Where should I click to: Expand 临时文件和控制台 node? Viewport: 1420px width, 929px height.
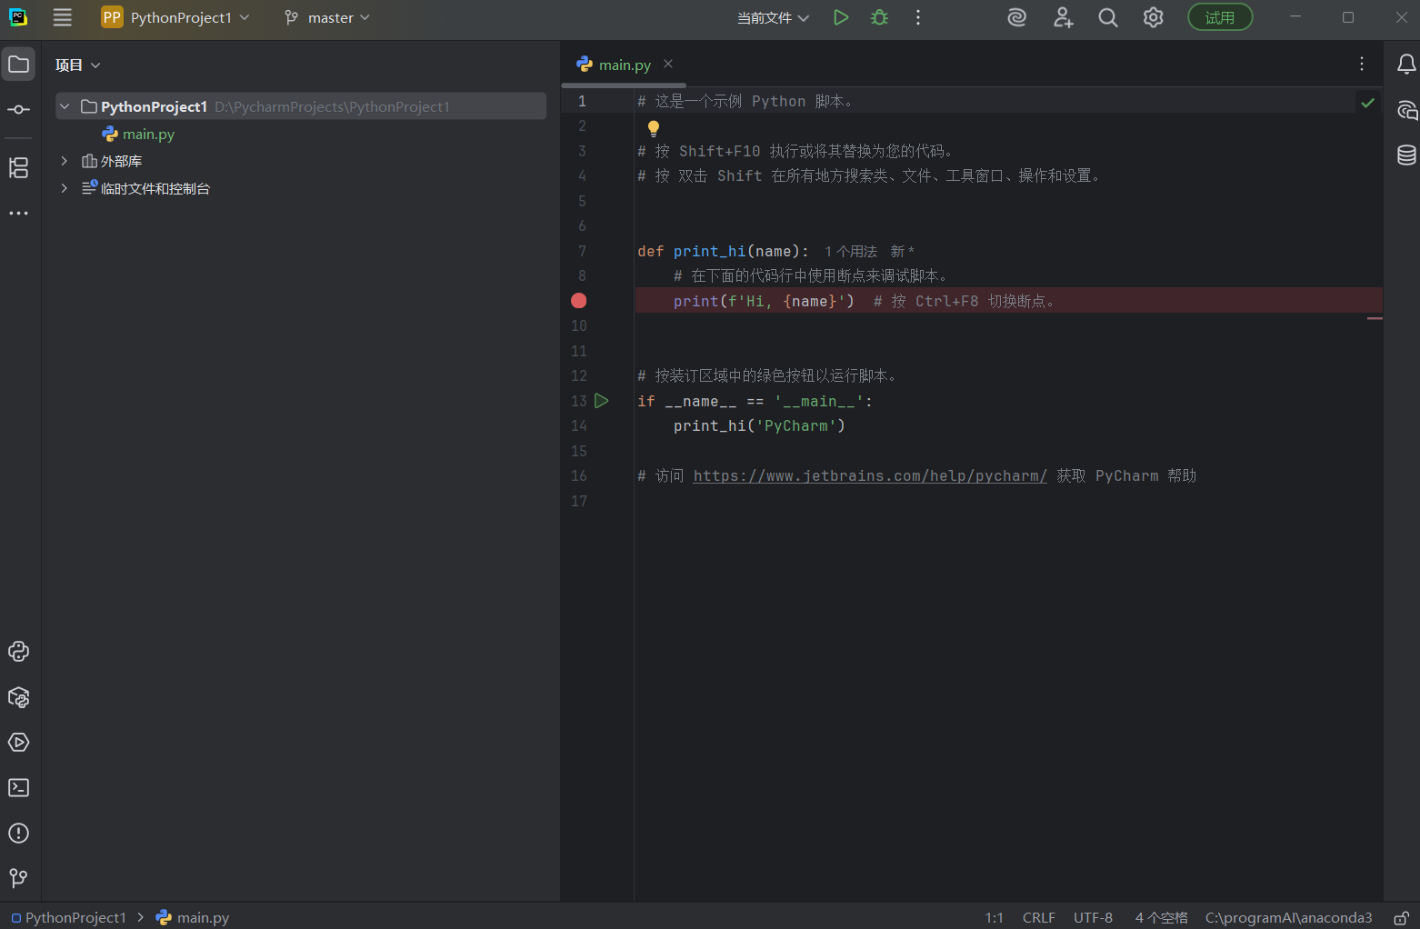(65, 188)
